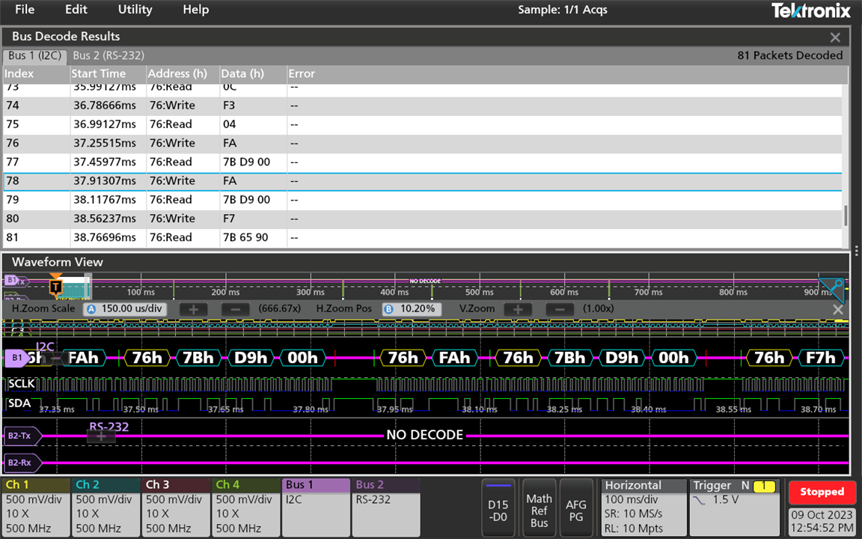Viewport: 862px width, 539px height.
Task: Click the H.Zoom Pos 10.20% field
Action: [x=412, y=309]
